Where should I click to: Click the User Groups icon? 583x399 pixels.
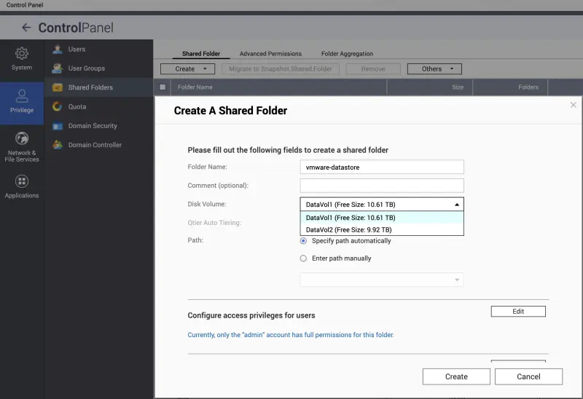(58, 68)
